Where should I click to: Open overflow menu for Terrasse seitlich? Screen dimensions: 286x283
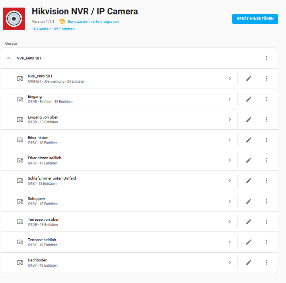[267, 242]
